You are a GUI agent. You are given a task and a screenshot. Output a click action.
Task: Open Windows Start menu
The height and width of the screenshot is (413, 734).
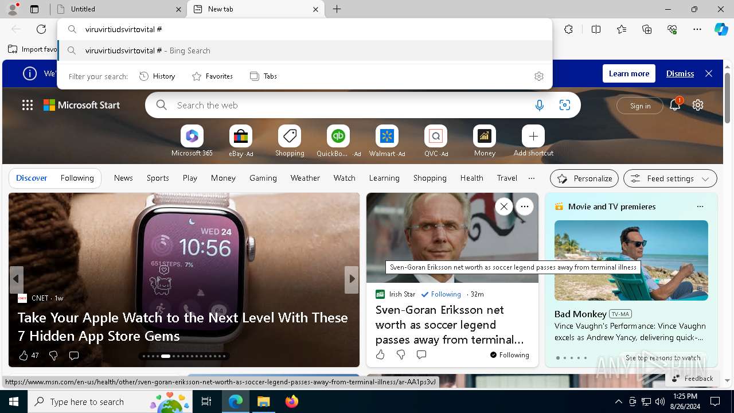coord(14,402)
